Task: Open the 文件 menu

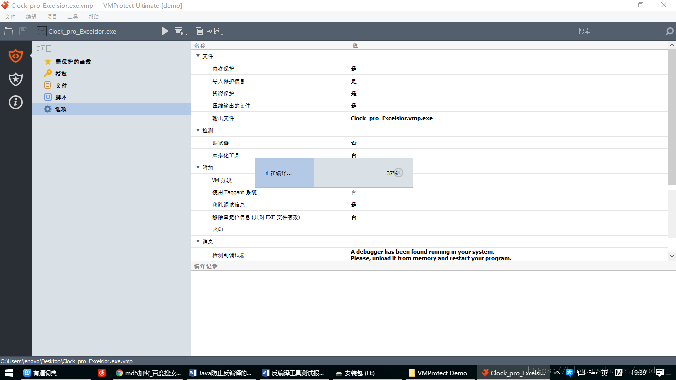Action: tap(10, 17)
